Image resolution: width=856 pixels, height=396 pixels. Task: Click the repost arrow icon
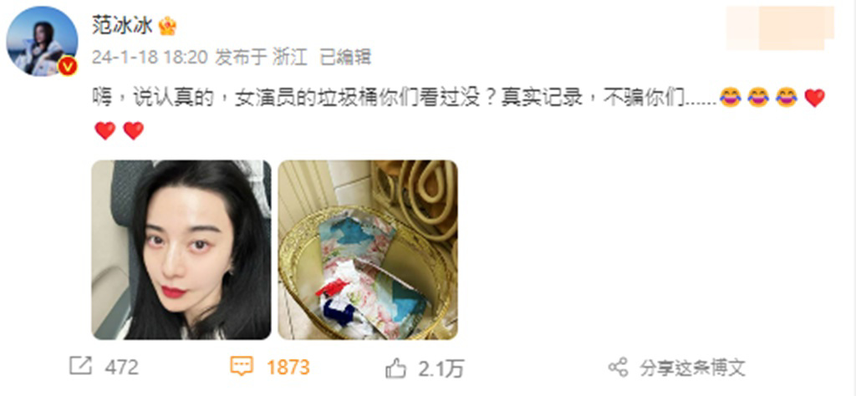pyautogui.click(x=81, y=367)
